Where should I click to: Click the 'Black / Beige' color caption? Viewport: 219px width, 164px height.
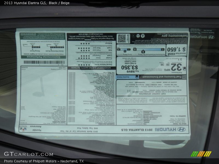click(59, 3)
